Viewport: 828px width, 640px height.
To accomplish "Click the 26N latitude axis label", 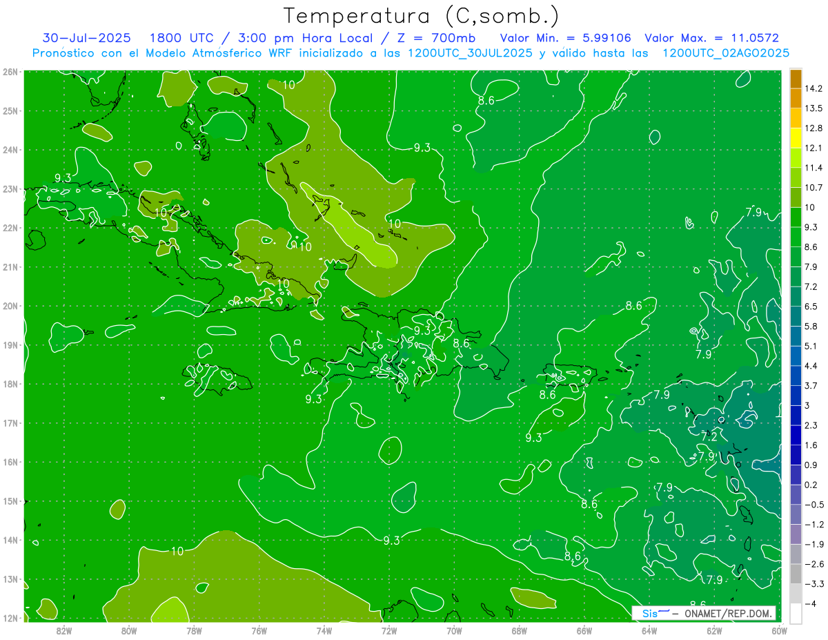I will (x=10, y=71).
